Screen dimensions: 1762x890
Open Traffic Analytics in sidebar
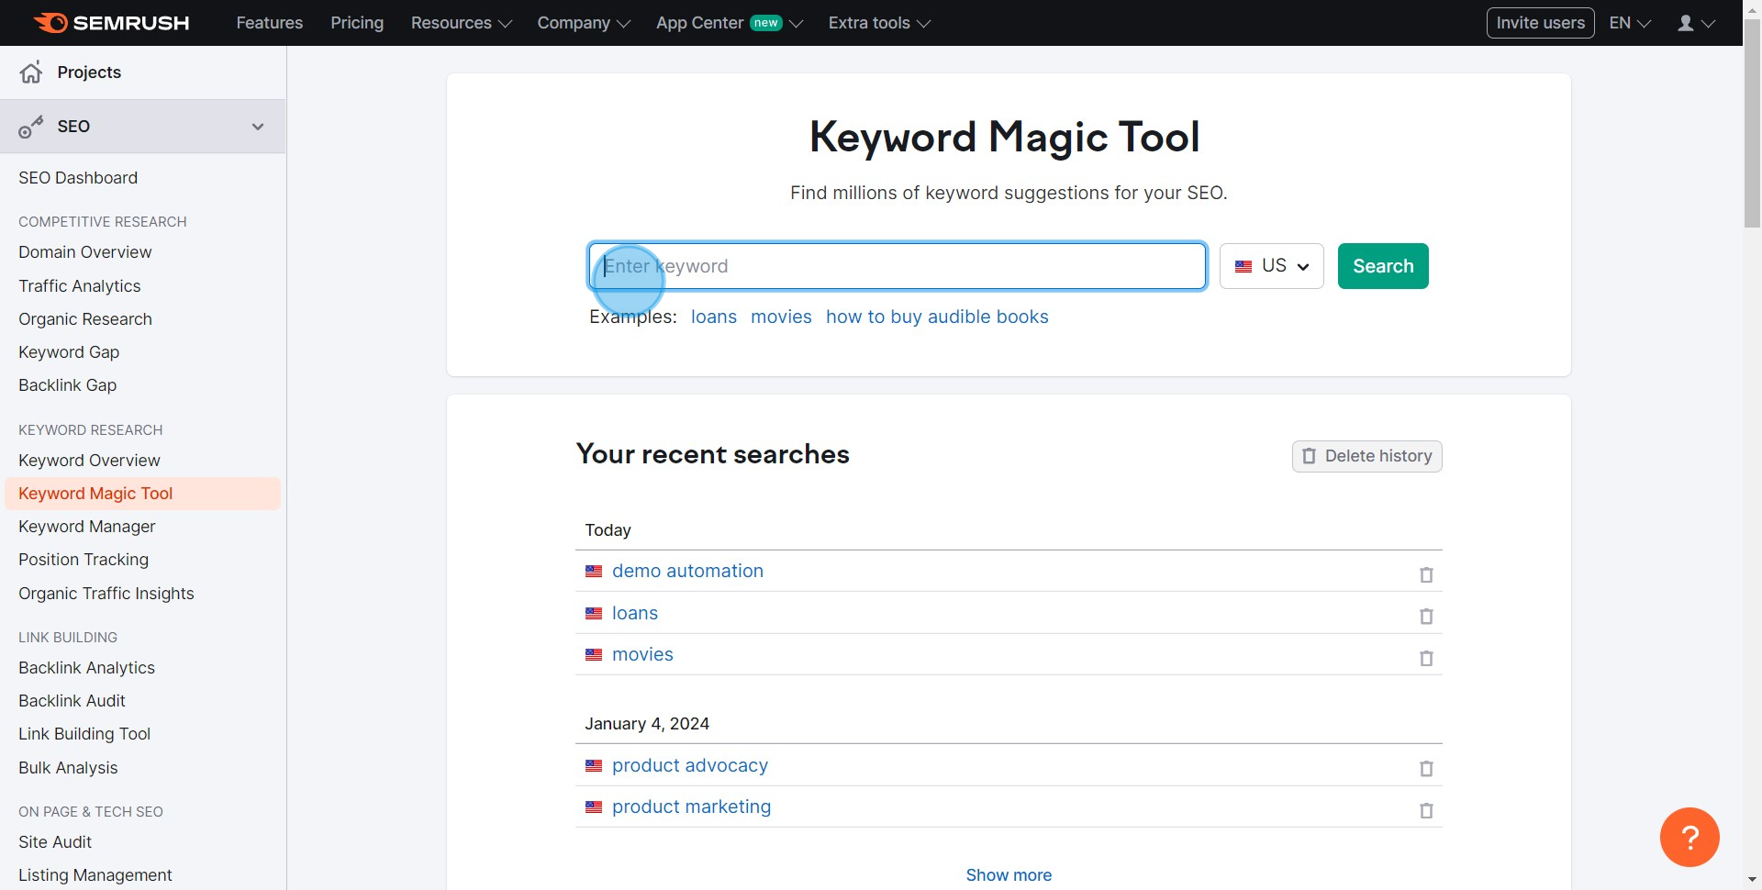pyautogui.click(x=80, y=286)
